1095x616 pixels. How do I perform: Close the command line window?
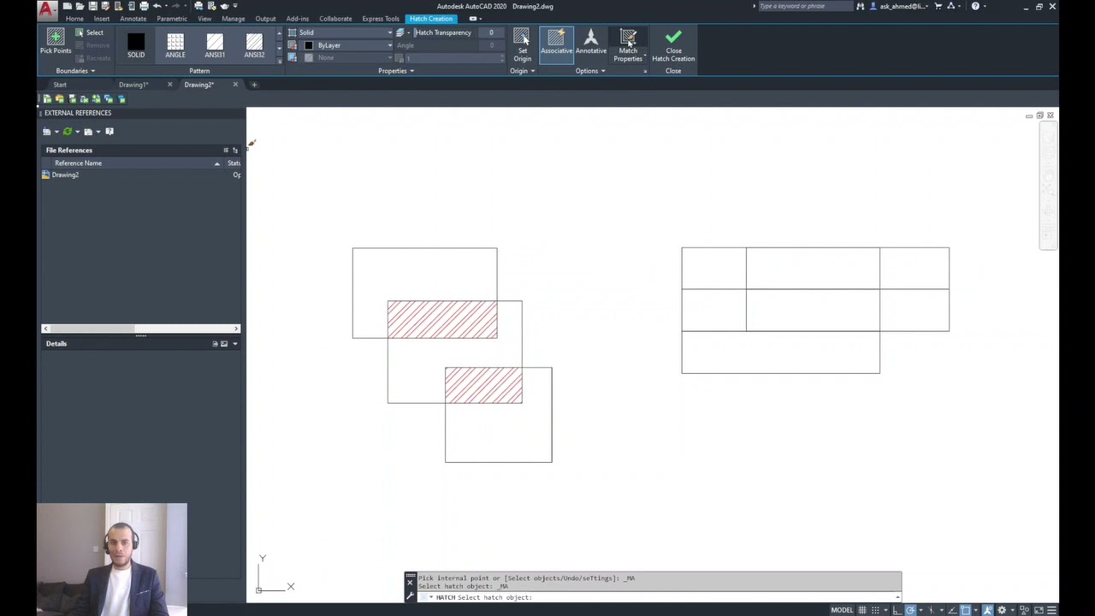[410, 582]
